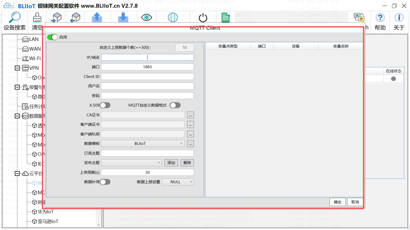The image size is (410, 230).
Task: Turn on the 数据补传 switch
Action: pyautogui.click(x=105, y=182)
